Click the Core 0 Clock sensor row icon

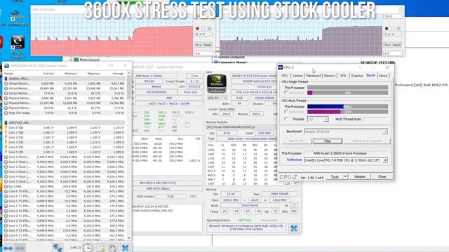tap(6, 157)
